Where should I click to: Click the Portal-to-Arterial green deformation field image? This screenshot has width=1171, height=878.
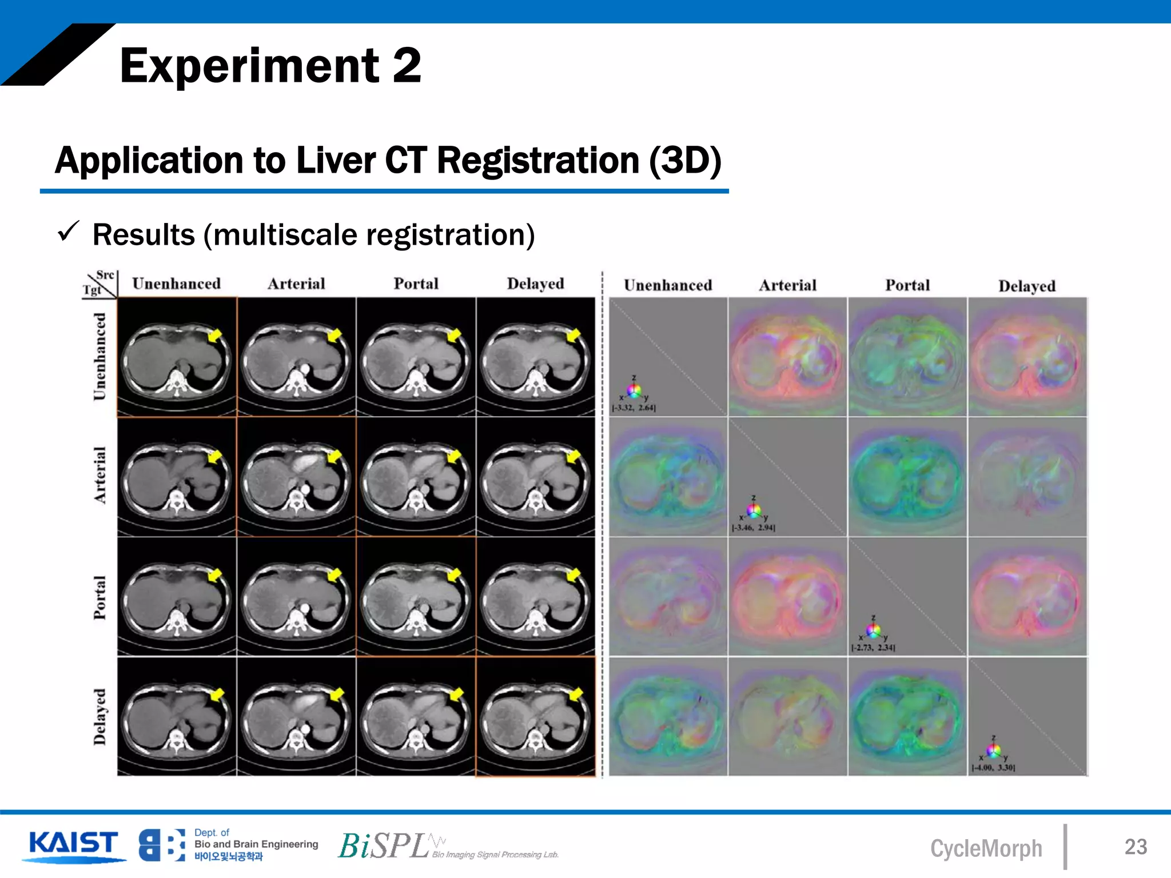907,477
